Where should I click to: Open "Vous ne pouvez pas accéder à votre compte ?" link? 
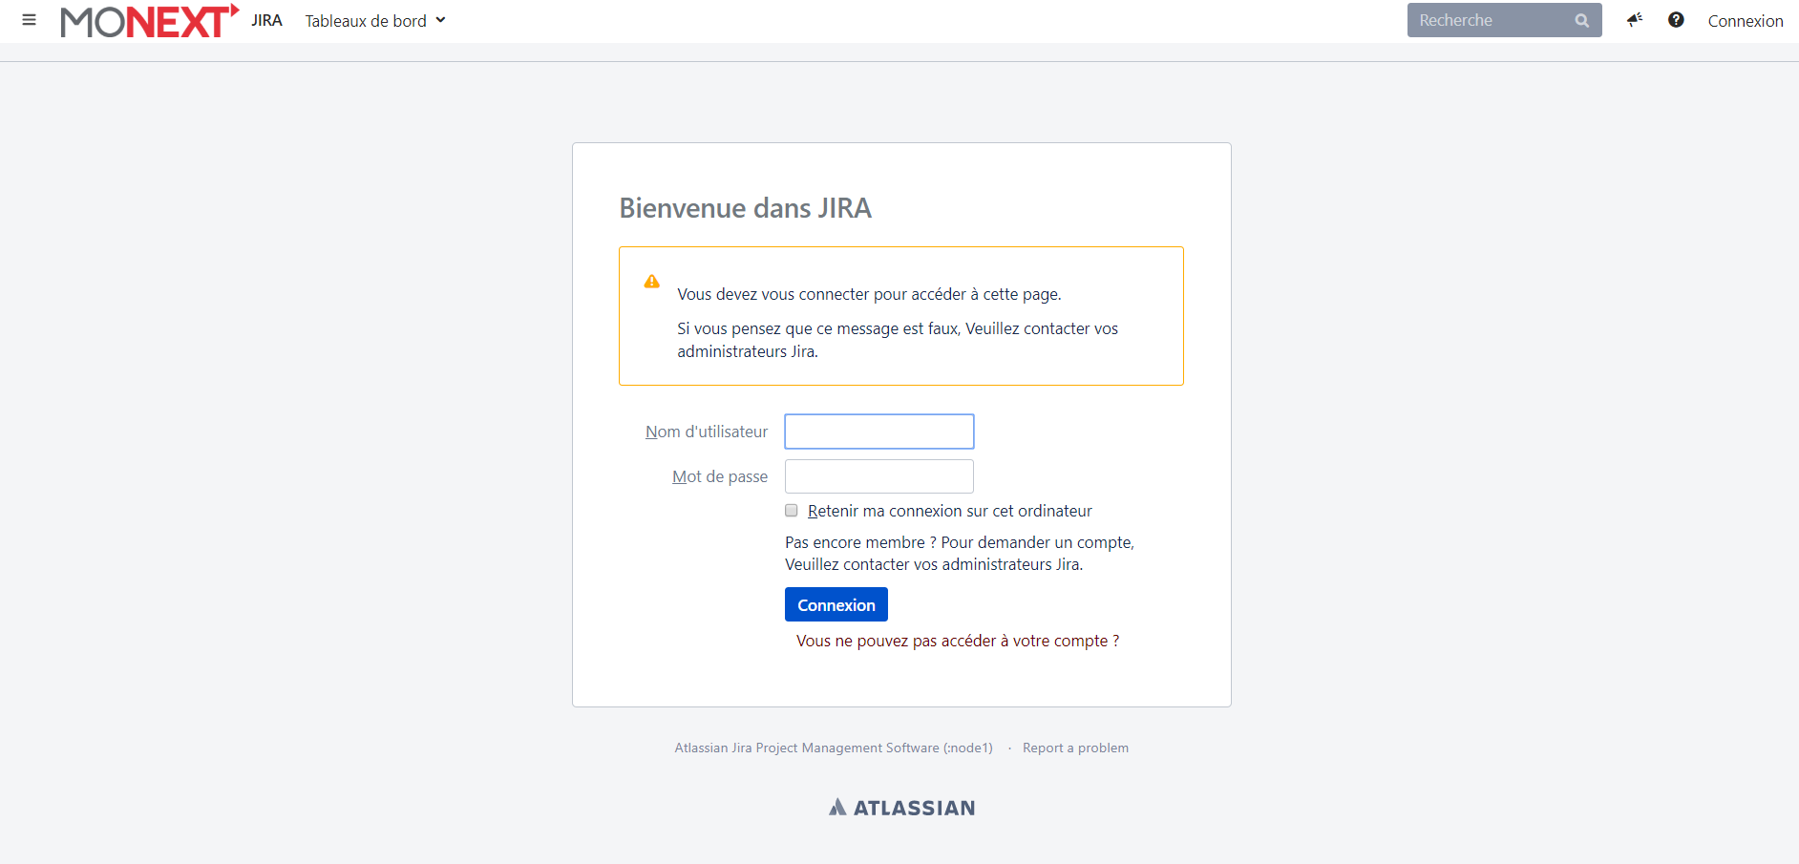[x=958, y=642]
